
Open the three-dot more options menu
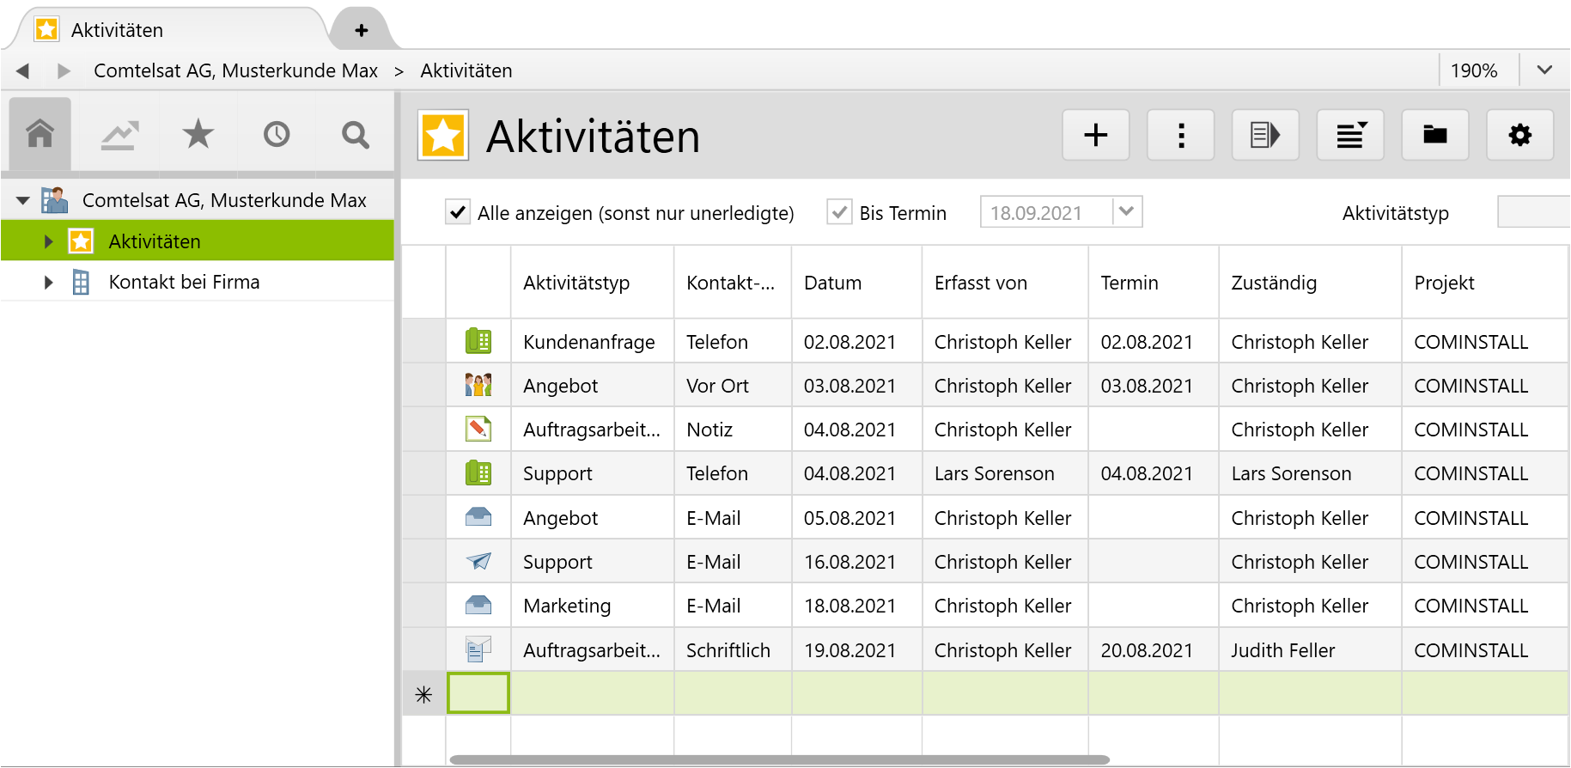[x=1180, y=135]
